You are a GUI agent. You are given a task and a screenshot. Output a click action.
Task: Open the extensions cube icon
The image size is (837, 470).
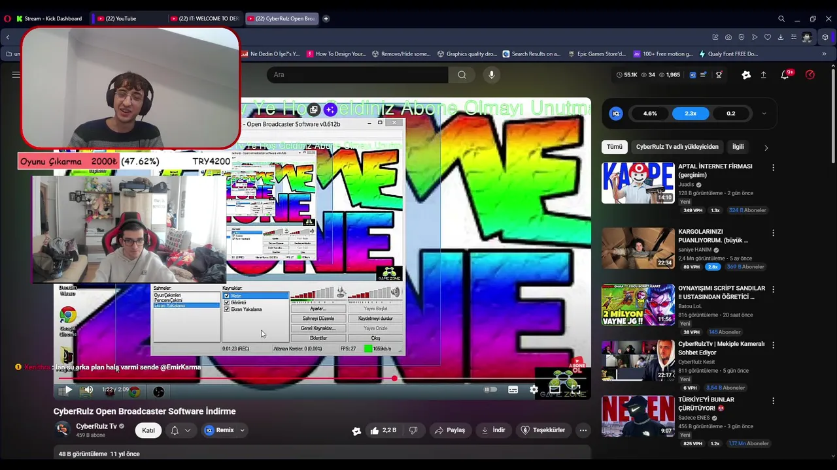coord(825,37)
